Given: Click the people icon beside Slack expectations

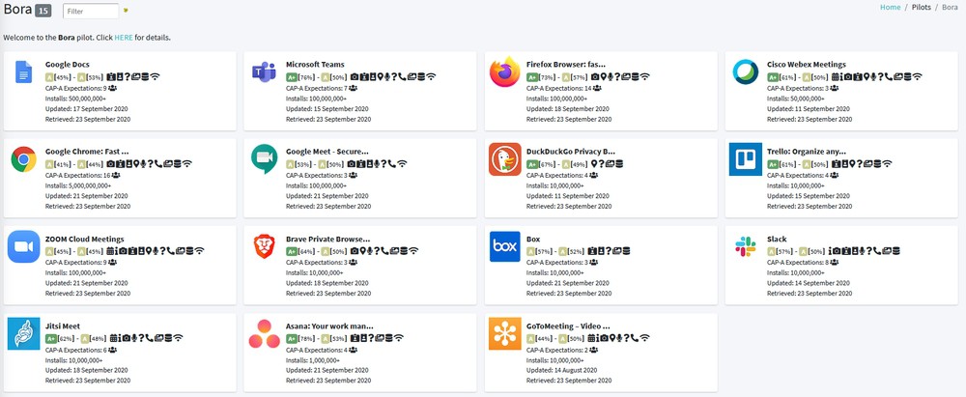Looking at the screenshot, I should (834, 263).
